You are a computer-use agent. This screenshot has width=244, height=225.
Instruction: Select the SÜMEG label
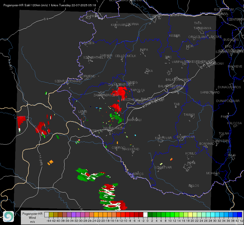pos(132,82)
